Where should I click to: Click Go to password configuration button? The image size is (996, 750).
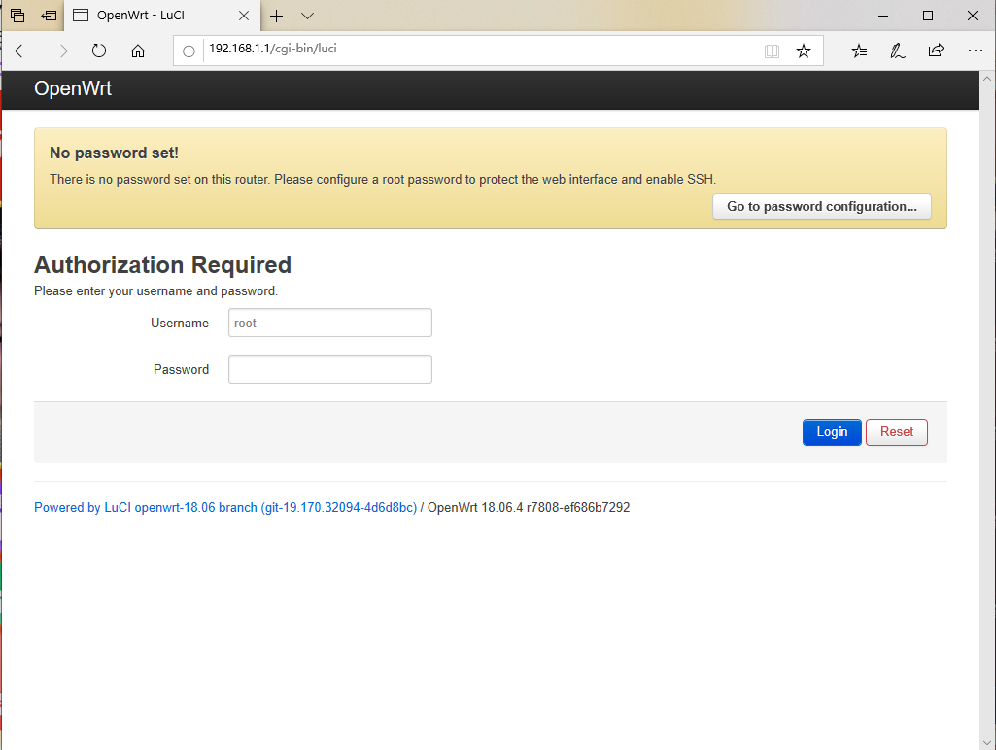click(x=822, y=206)
